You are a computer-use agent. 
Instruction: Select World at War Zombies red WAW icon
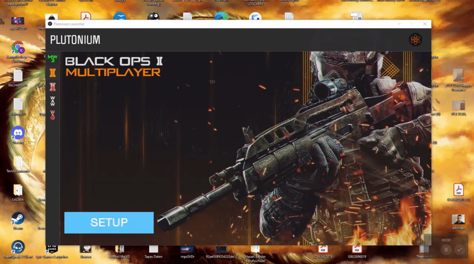pyautogui.click(x=53, y=115)
